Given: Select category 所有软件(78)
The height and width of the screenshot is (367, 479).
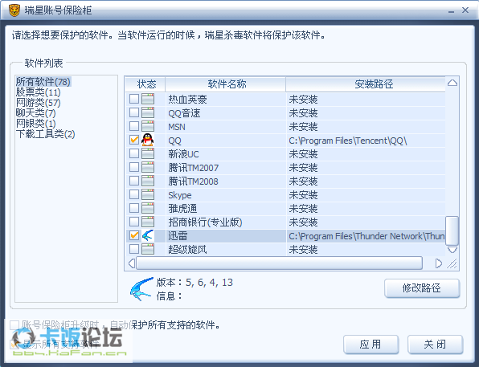Looking at the screenshot, I should pyautogui.click(x=43, y=82).
